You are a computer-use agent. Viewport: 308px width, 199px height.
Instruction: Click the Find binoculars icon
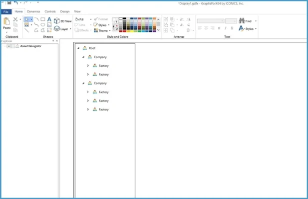coord(242,21)
